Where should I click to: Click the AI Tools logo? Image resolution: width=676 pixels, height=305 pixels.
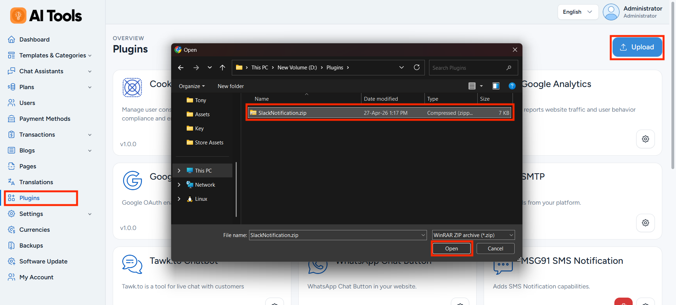[x=46, y=15]
